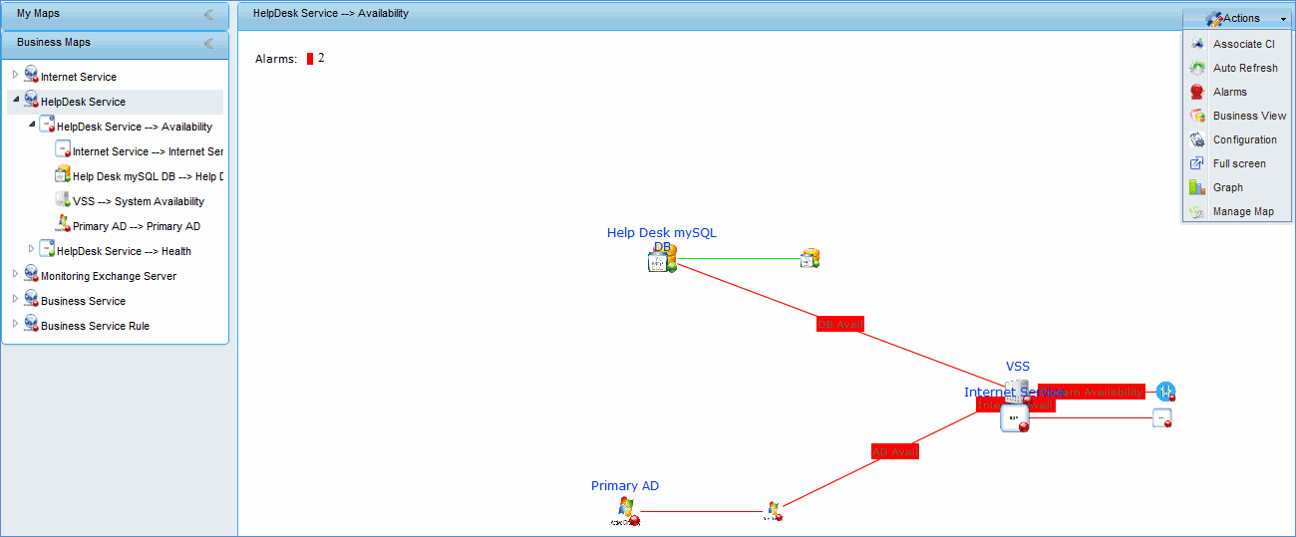Select Monitoring Exchange Server tree item

(109, 276)
